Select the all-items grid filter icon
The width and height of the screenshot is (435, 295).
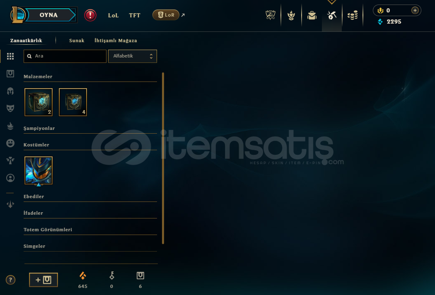click(10, 56)
